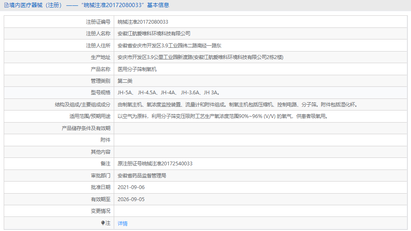Click approving department 安徽省药品监督管理局

(x=142, y=176)
